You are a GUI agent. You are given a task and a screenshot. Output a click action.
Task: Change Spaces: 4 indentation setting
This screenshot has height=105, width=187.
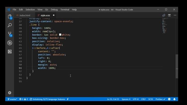coord(126,99)
